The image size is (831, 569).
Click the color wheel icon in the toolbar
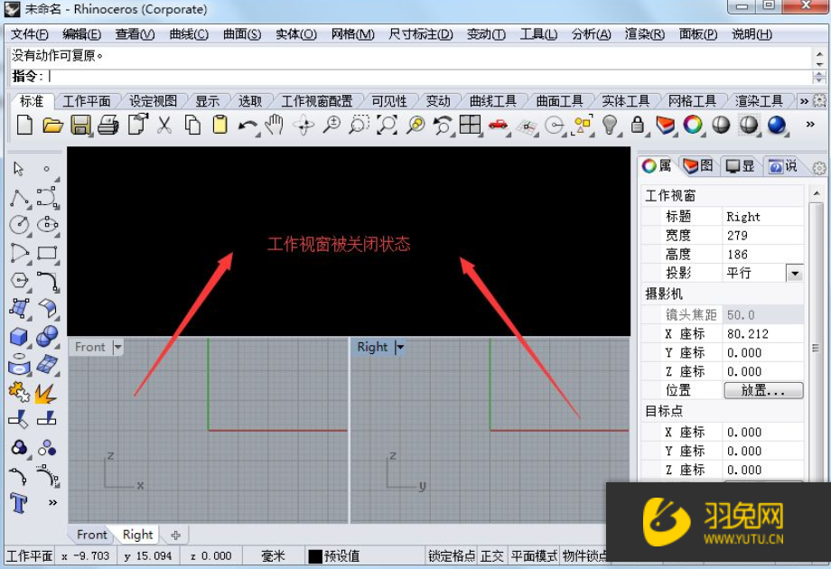point(693,126)
